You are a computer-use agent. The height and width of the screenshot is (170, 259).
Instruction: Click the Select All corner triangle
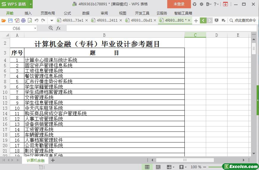click(x=7, y=35)
